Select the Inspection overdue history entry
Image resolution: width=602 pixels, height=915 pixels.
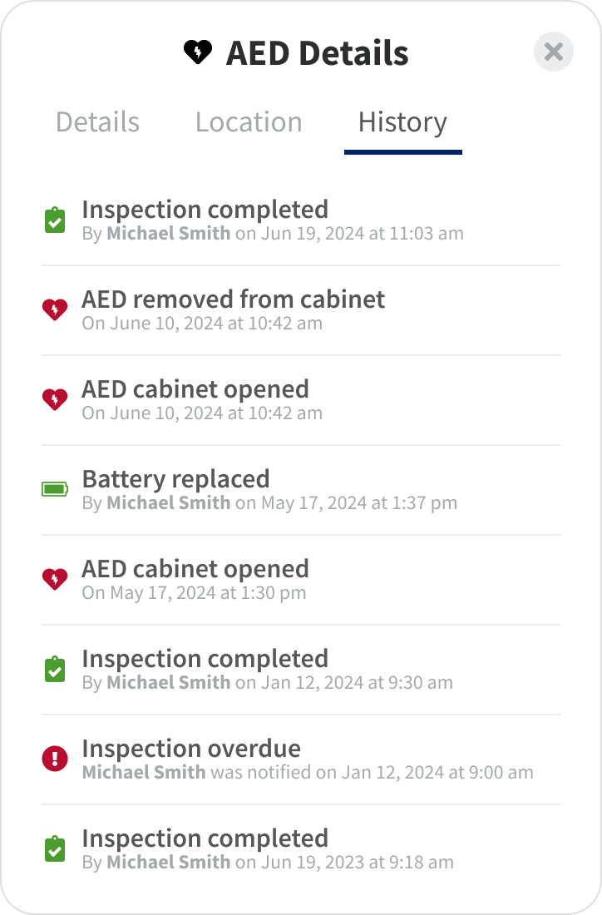191,749
